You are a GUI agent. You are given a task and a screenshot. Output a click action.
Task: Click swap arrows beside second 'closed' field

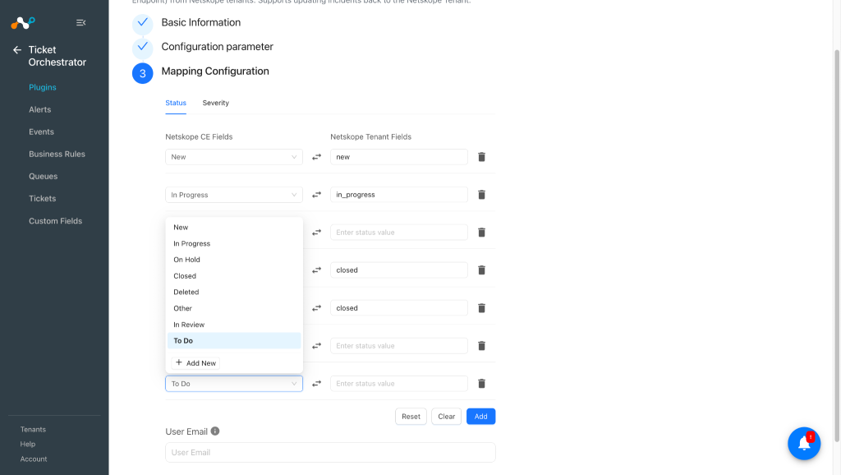[x=316, y=308]
